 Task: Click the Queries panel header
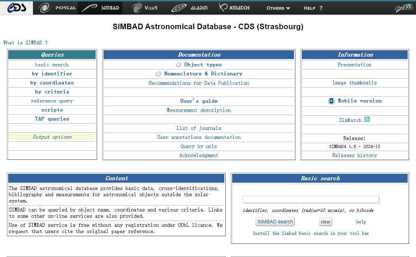click(x=52, y=55)
